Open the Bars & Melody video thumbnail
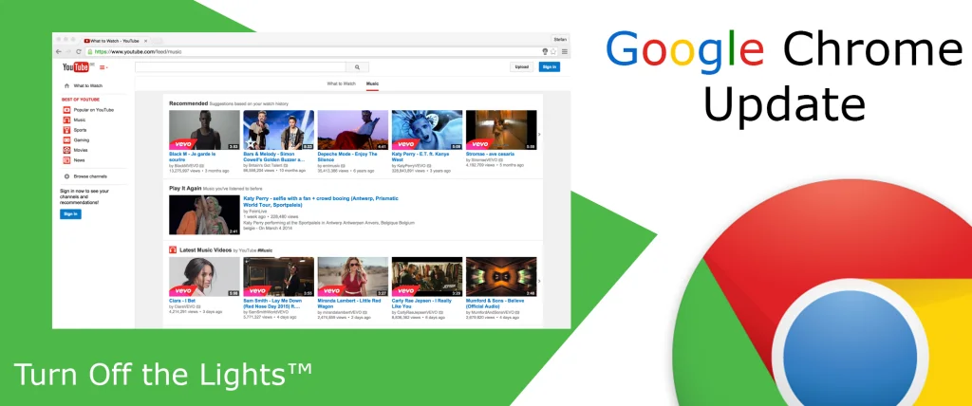Image resolution: width=972 pixels, height=406 pixels. click(279, 130)
